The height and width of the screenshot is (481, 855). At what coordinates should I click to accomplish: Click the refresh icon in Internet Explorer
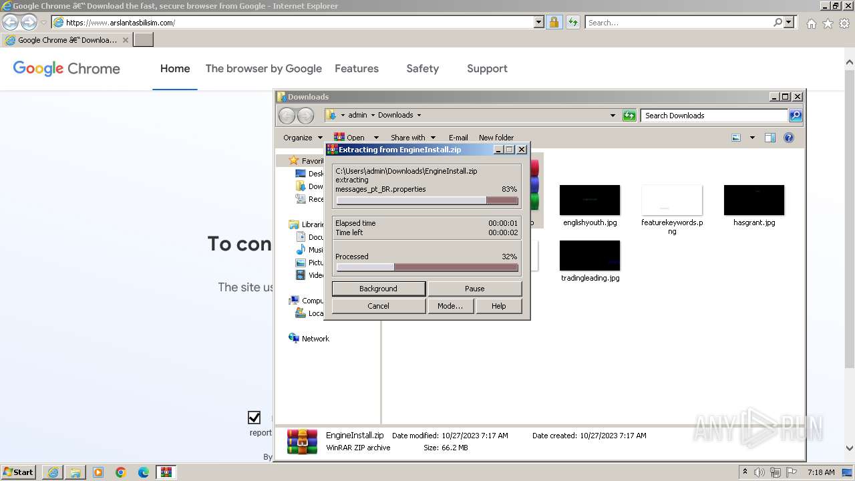pos(572,23)
